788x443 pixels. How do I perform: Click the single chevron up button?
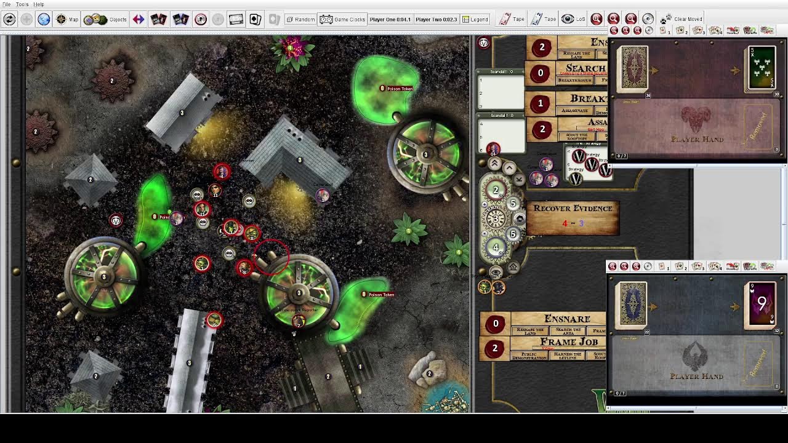(509, 167)
